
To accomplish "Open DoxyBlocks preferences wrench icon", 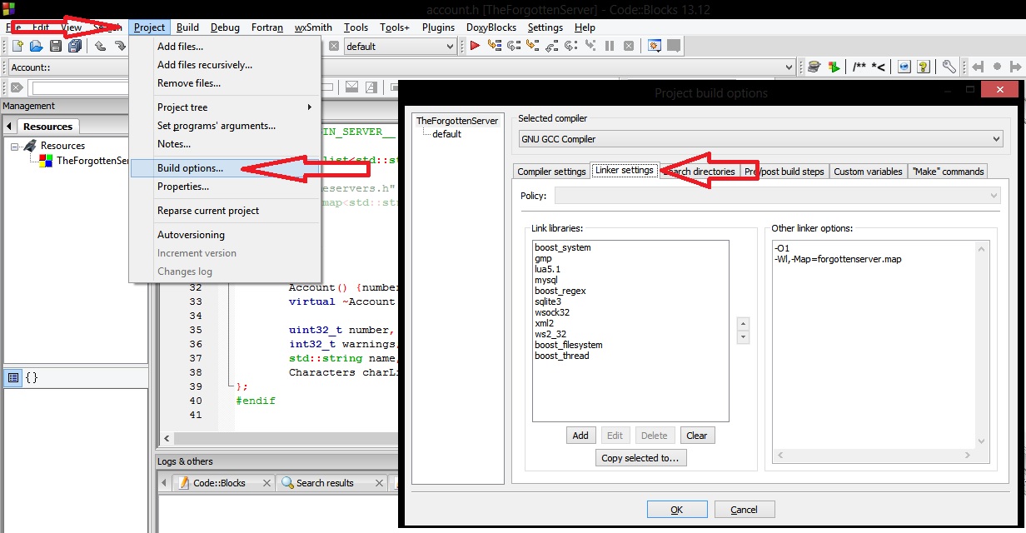I will (948, 67).
